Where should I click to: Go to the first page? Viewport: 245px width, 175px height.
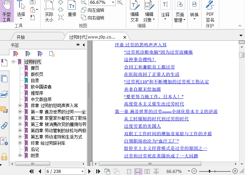click(31, 172)
